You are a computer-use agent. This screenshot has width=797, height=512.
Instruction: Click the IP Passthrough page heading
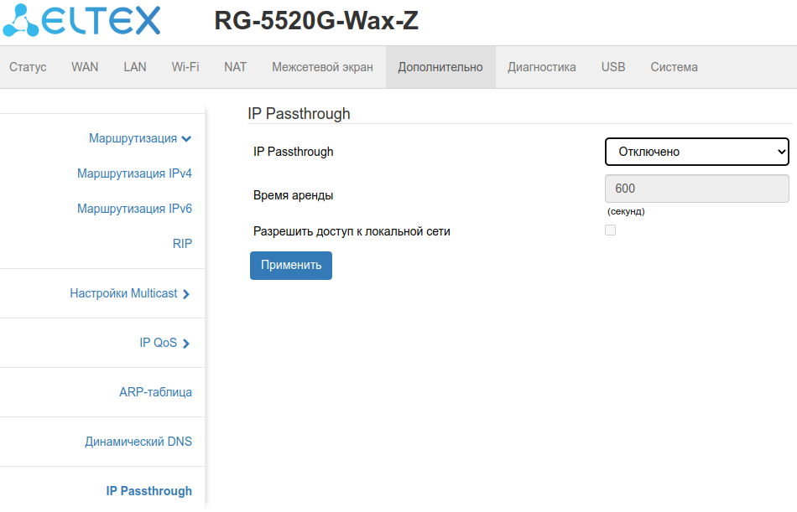click(x=299, y=113)
